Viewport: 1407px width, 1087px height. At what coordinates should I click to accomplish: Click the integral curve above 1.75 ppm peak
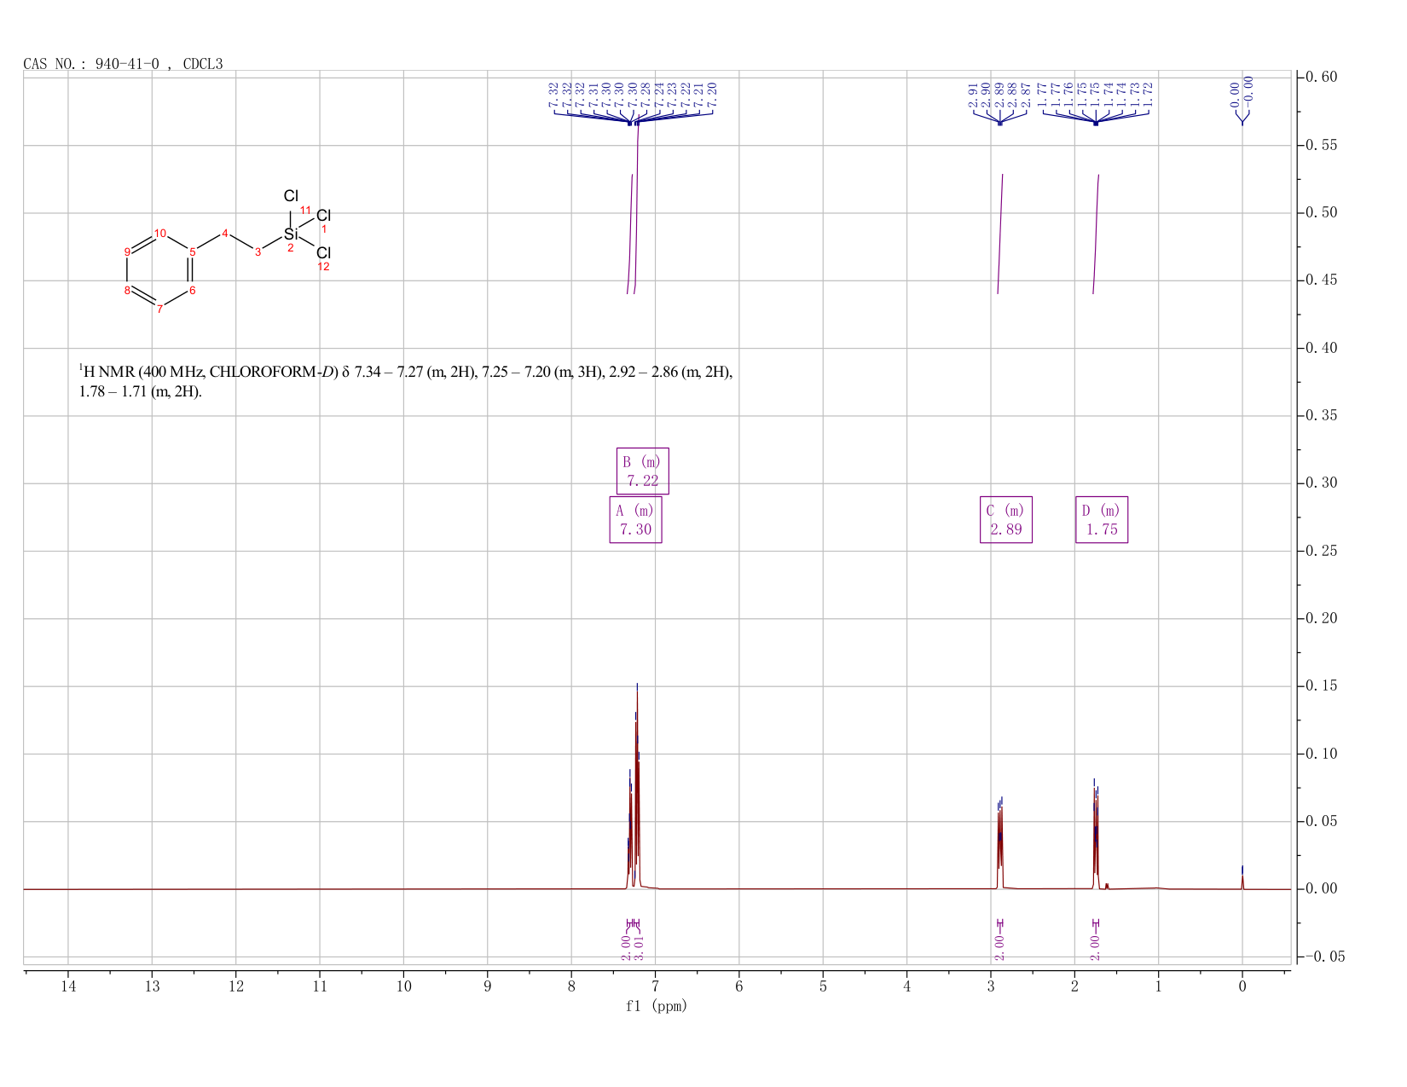tap(1096, 234)
